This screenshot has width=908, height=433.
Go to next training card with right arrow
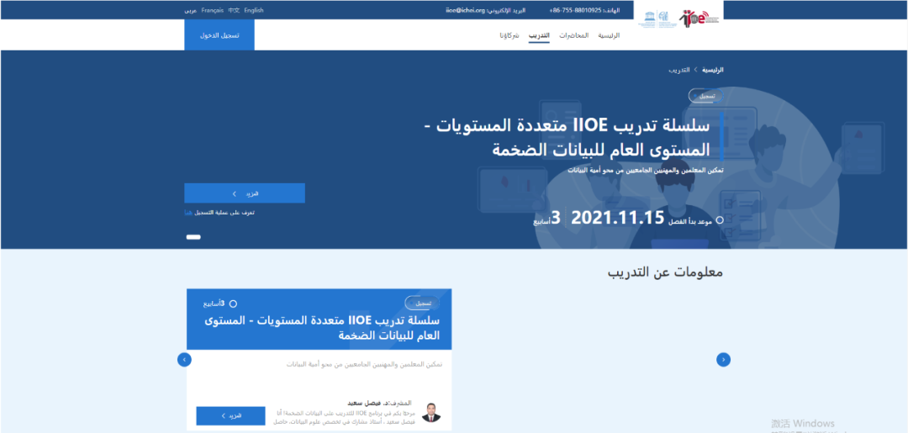(723, 360)
